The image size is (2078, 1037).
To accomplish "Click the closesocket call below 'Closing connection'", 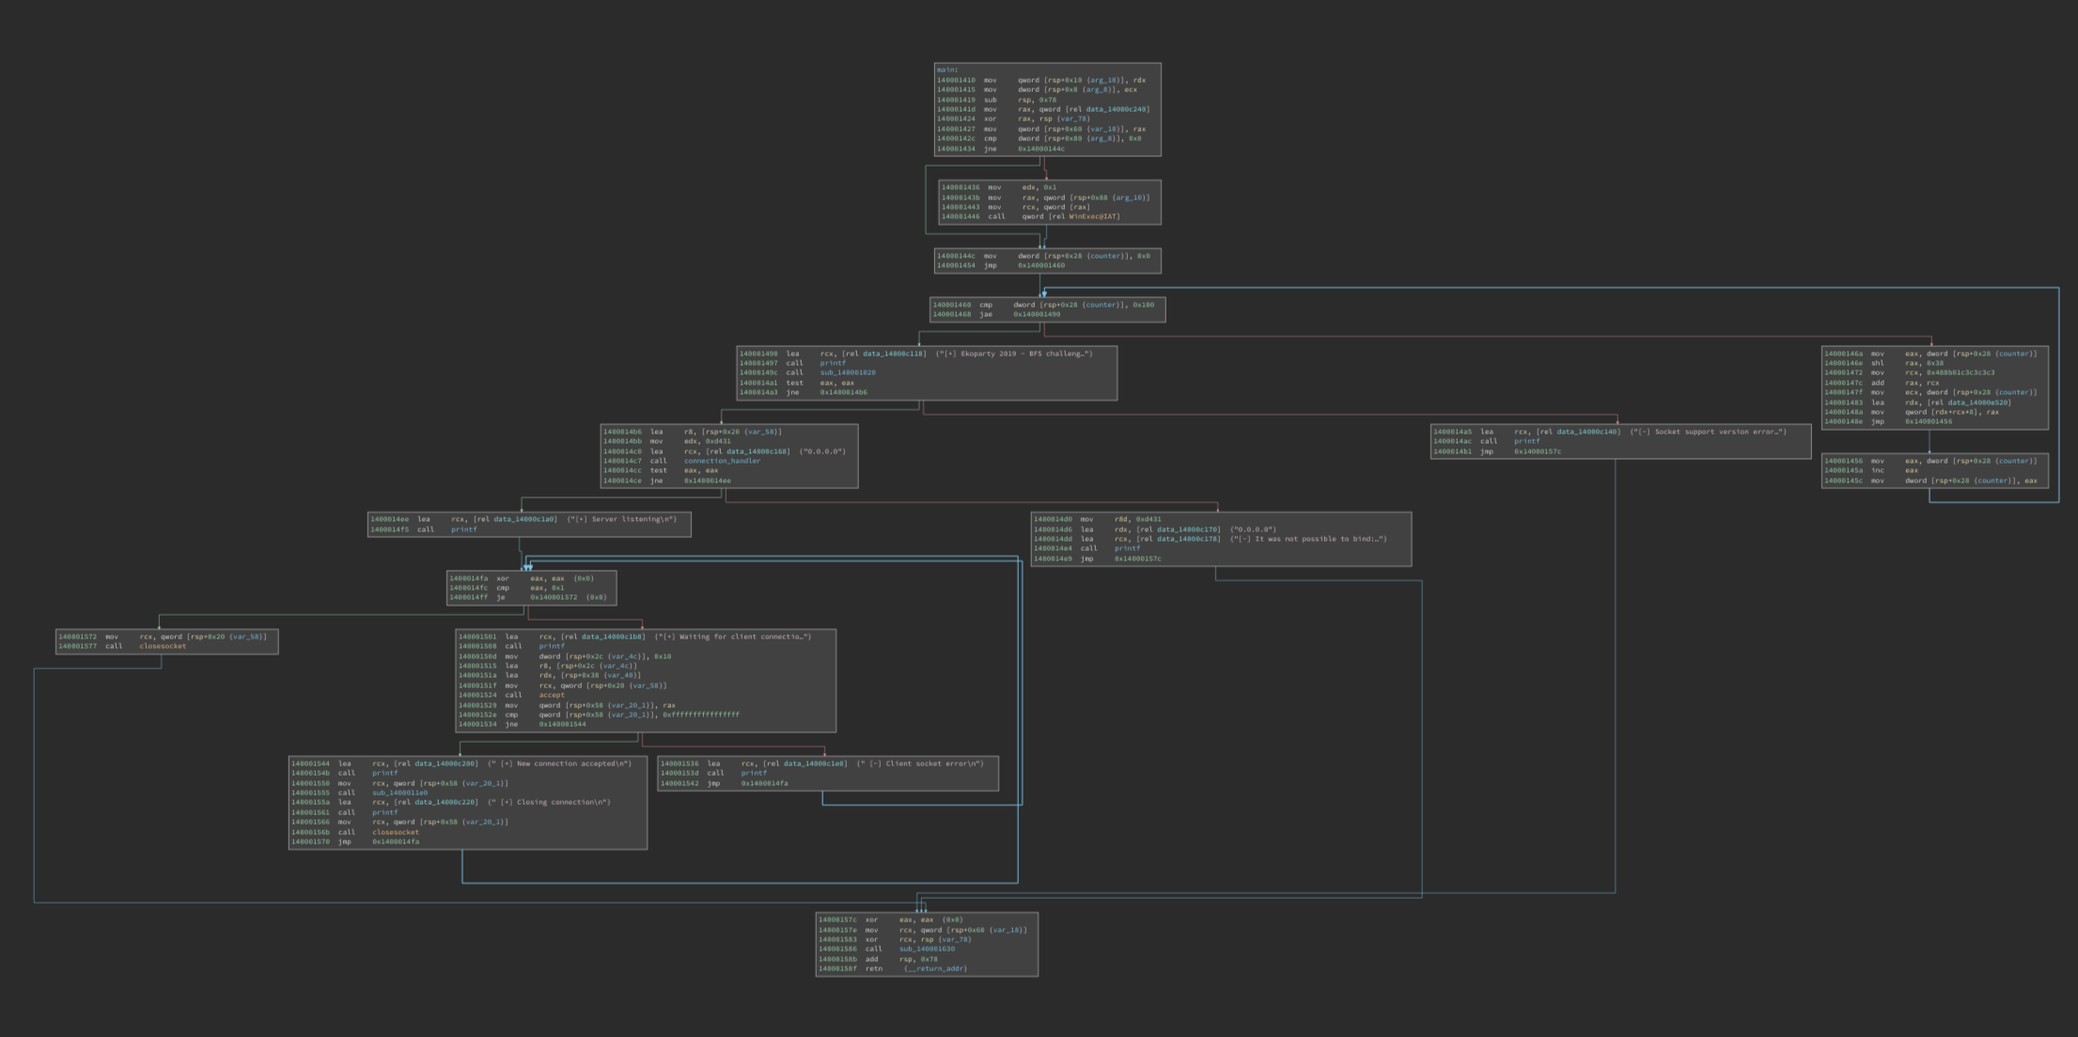I will pyautogui.click(x=396, y=832).
